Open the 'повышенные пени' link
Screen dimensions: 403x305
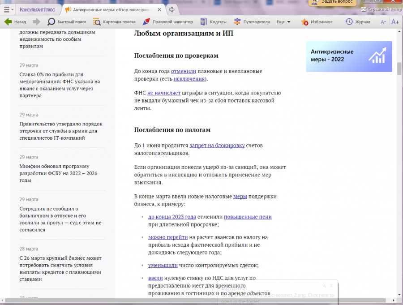[x=248, y=217]
